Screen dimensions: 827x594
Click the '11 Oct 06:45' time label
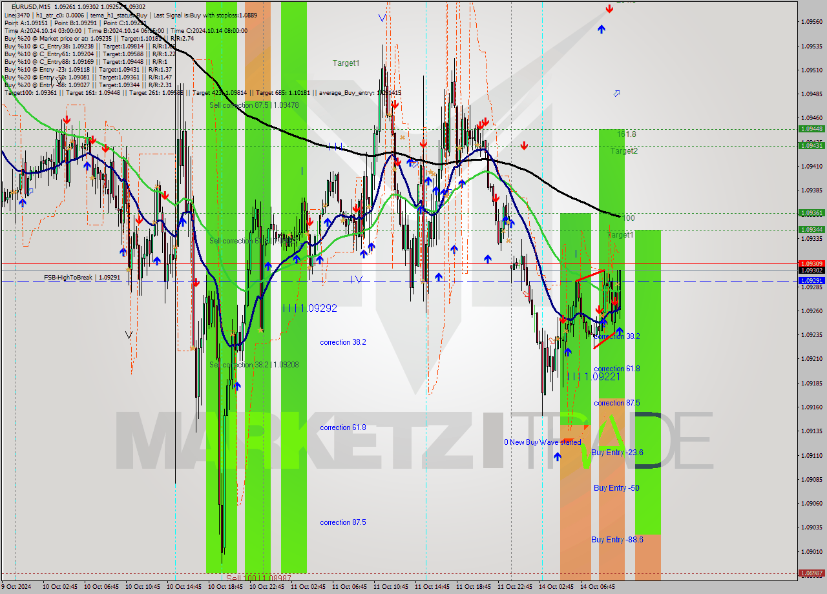coord(349,587)
